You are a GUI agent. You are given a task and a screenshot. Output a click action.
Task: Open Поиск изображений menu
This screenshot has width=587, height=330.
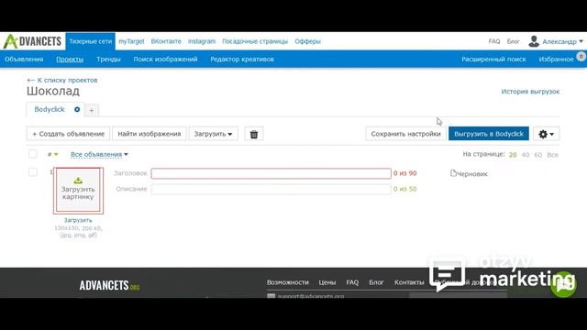pyautogui.click(x=165, y=59)
